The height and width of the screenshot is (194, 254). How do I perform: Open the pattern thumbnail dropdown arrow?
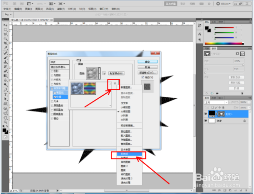click(x=100, y=73)
